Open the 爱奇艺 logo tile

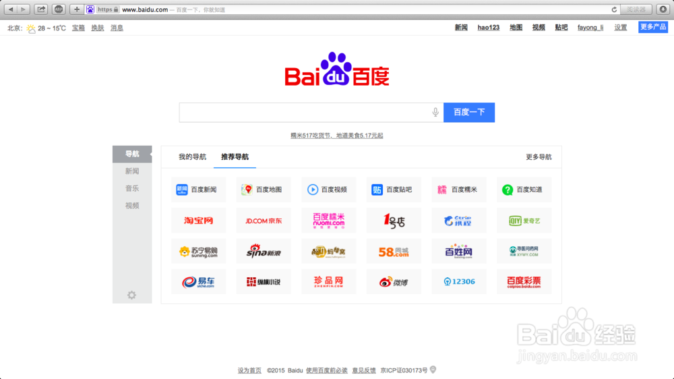[x=524, y=221]
